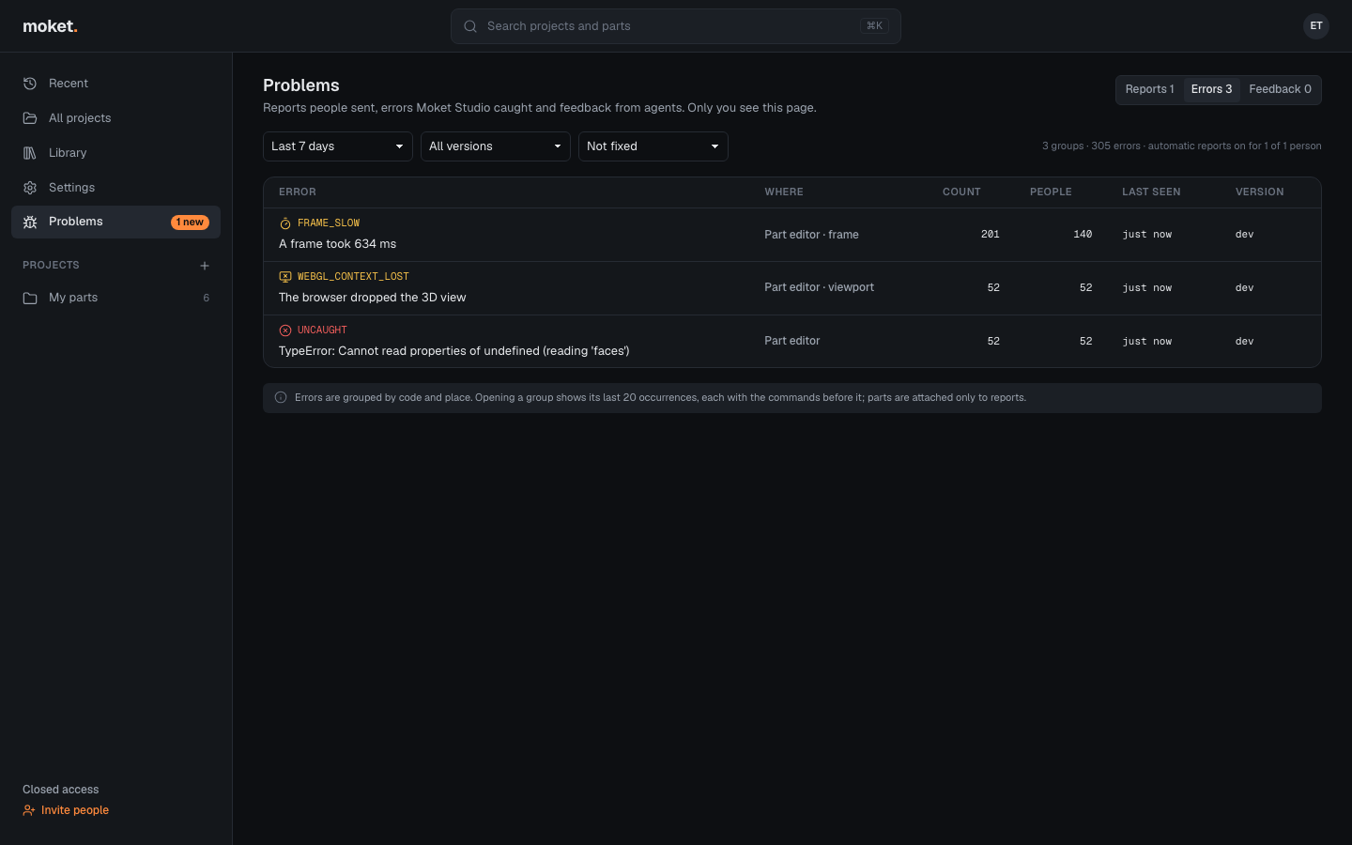Open 'The browser dropped the 3D view' error
This screenshot has height=845, width=1352.
[x=792, y=288]
